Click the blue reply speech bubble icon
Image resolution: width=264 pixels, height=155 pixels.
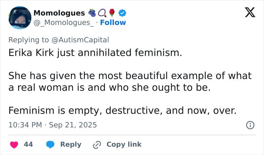point(51,144)
